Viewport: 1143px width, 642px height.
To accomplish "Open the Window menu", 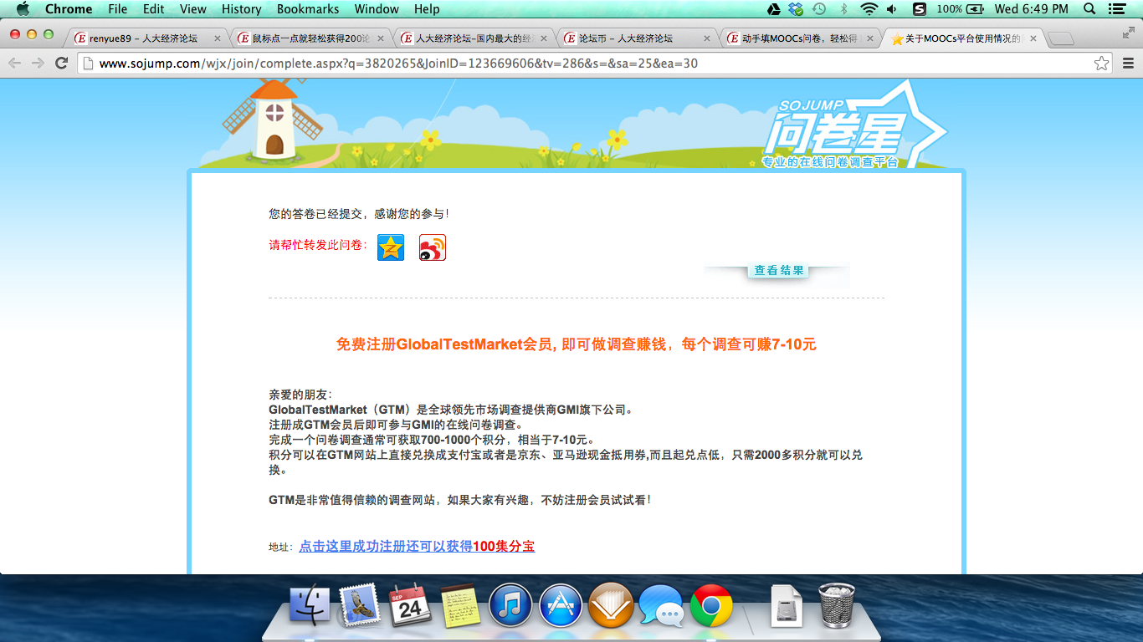I will [377, 9].
